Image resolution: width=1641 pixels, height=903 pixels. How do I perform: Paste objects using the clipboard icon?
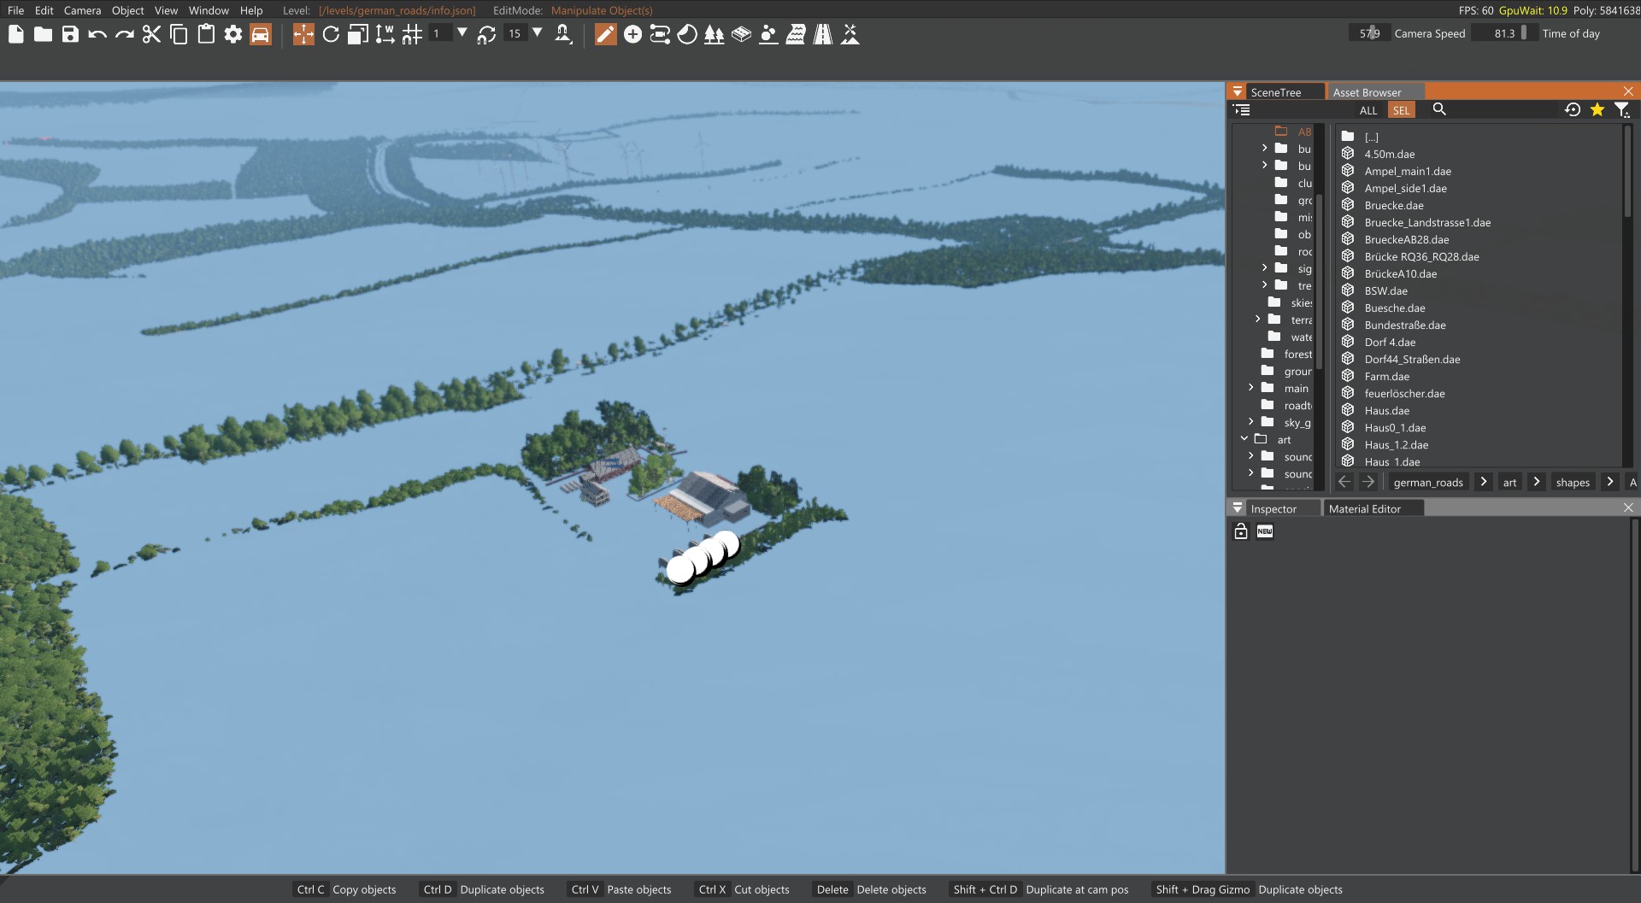click(x=206, y=34)
